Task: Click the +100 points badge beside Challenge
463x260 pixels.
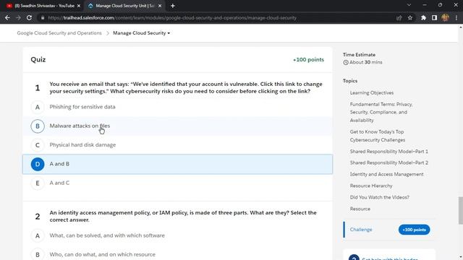Action: pyautogui.click(x=414, y=230)
